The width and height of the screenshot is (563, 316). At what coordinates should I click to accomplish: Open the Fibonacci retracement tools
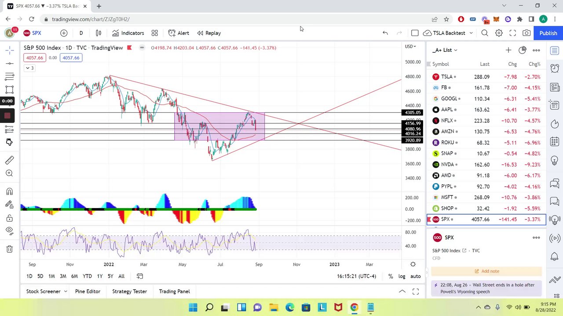pos(9,77)
